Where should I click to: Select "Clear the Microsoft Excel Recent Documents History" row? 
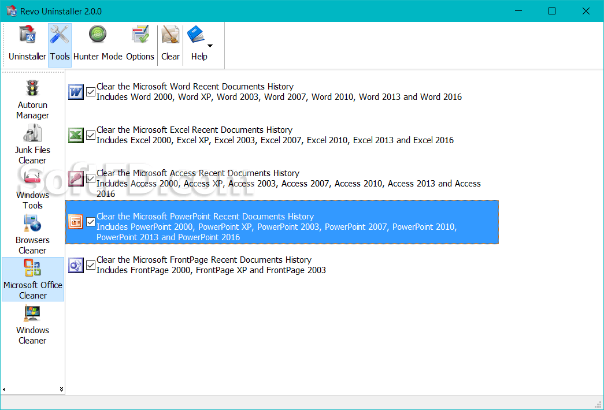click(282, 136)
